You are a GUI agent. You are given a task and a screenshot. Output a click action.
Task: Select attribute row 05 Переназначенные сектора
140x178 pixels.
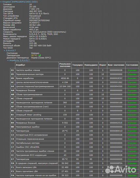75,74
